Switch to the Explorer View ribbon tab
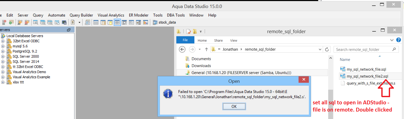 tap(234, 40)
